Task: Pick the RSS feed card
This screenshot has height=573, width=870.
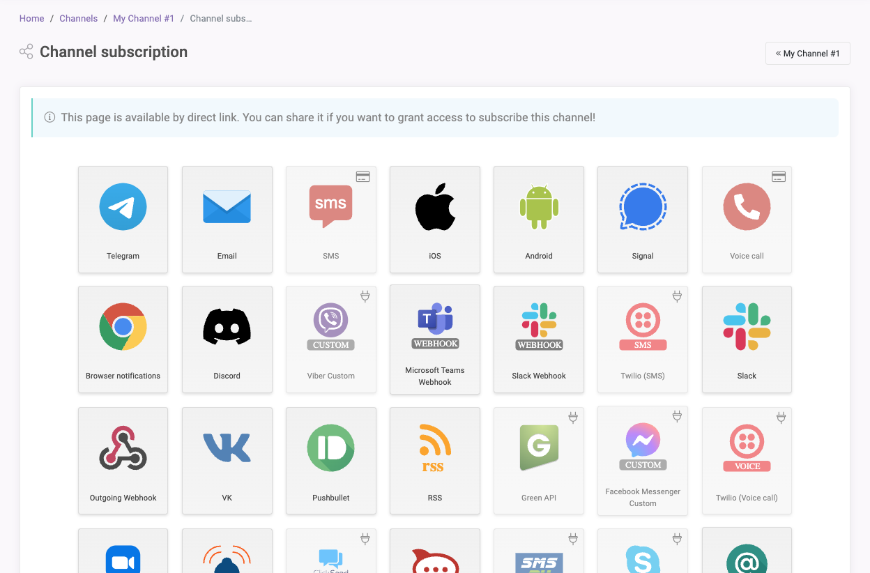Action: click(434, 461)
